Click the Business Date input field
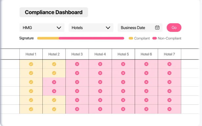This screenshot has height=126, width=202. pyautogui.click(x=140, y=28)
